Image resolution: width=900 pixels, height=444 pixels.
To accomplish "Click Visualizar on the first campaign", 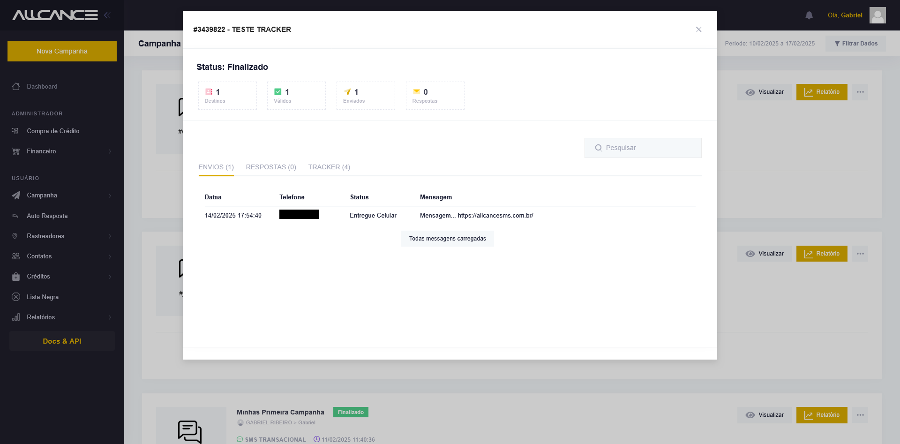I will pos(765,92).
